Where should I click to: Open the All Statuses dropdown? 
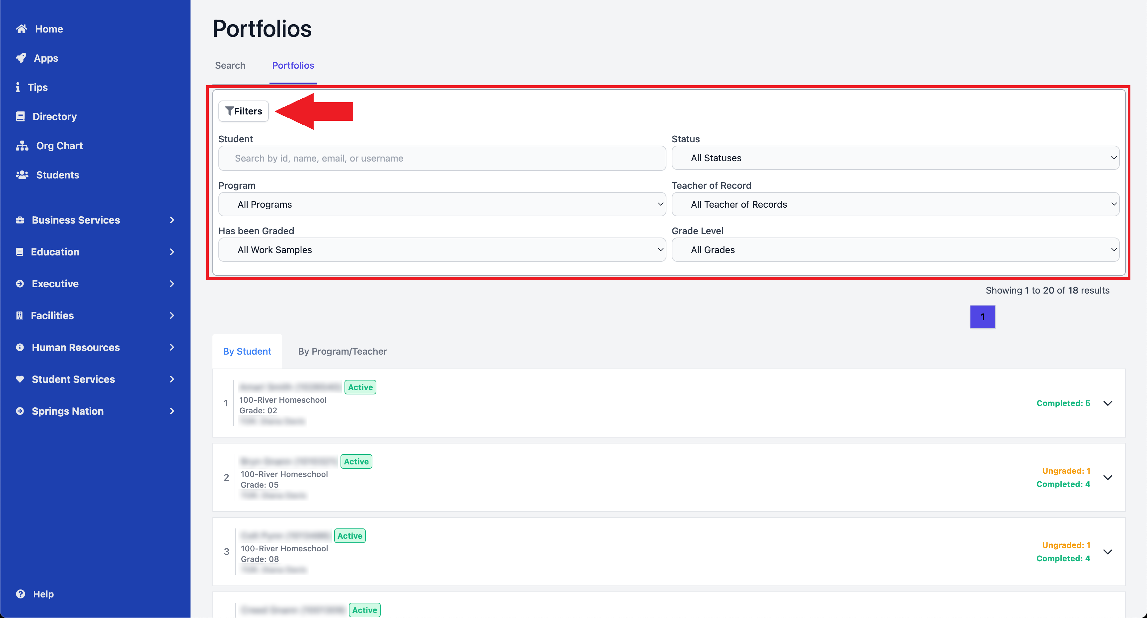click(x=895, y=158)
